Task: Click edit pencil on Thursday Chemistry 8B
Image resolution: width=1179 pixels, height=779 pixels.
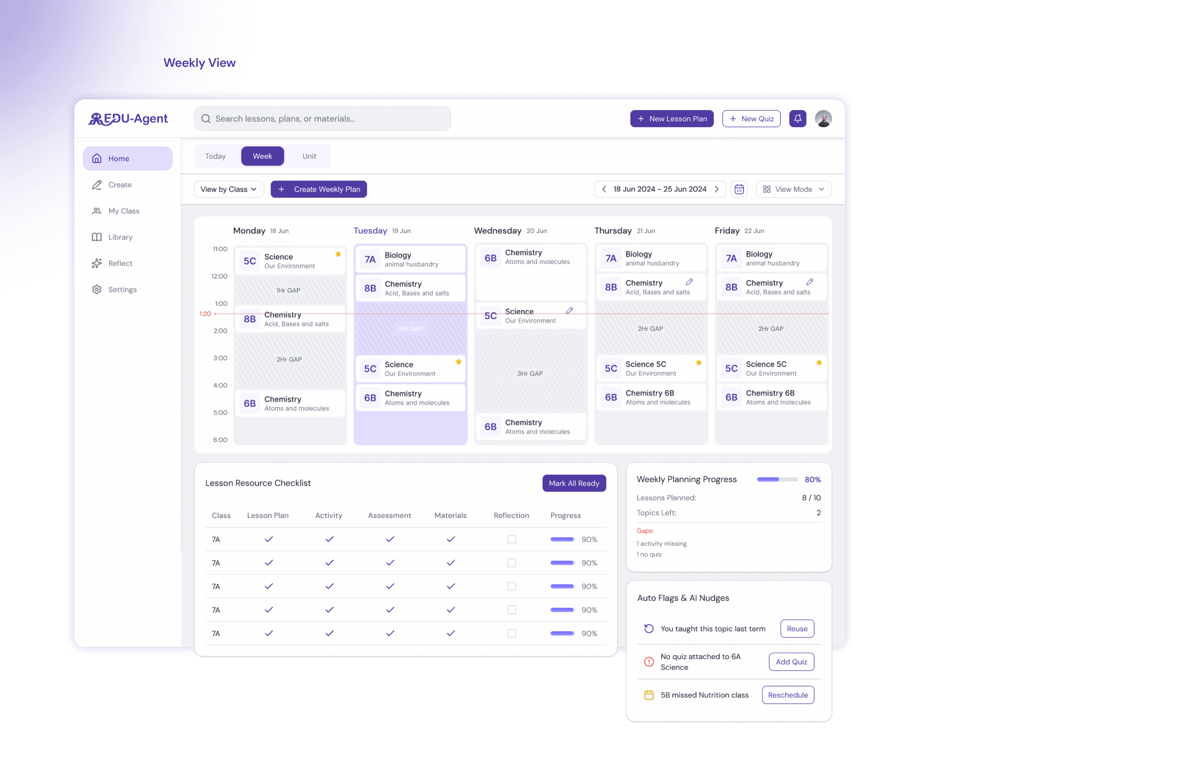Action: [689, 282]
